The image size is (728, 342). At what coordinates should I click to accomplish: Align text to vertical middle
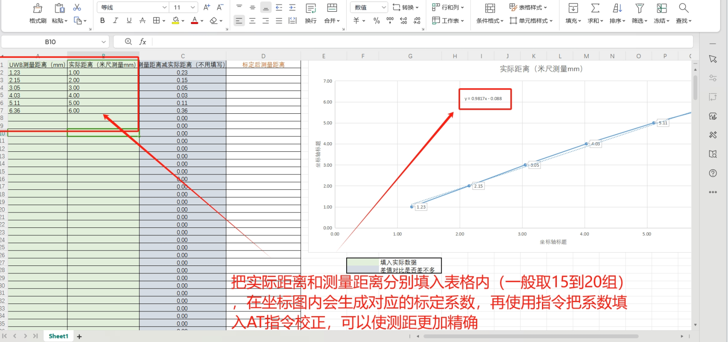tap(253, 7)
